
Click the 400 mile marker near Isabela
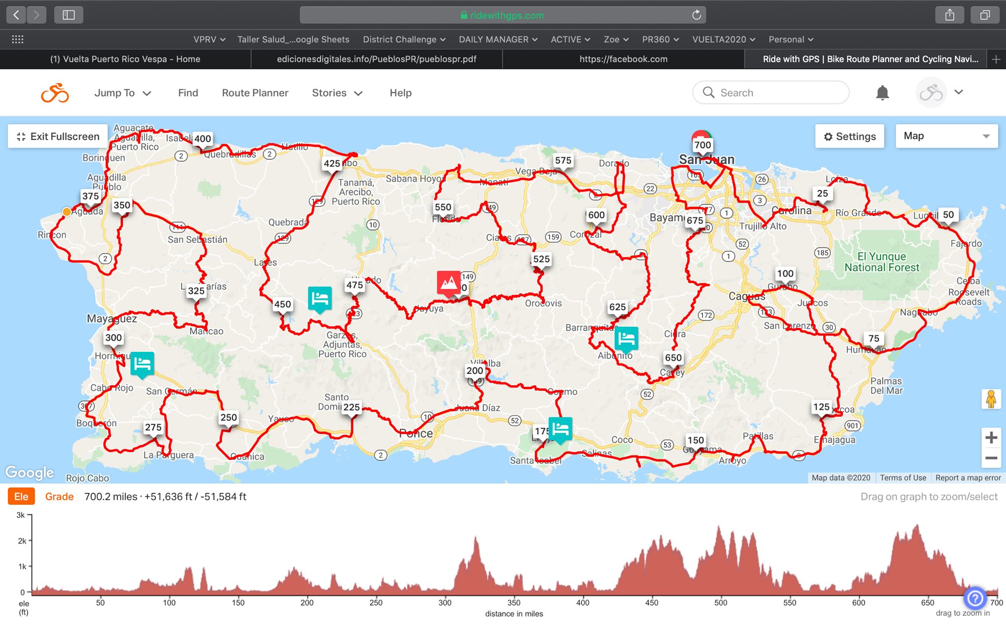[x=202, y=139]
